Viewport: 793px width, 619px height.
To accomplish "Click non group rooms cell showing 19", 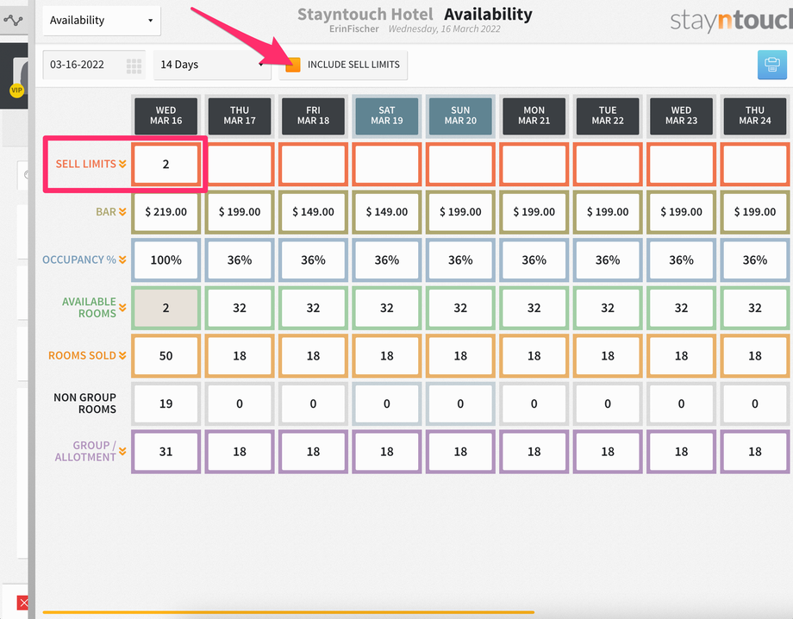I will 165,403.
